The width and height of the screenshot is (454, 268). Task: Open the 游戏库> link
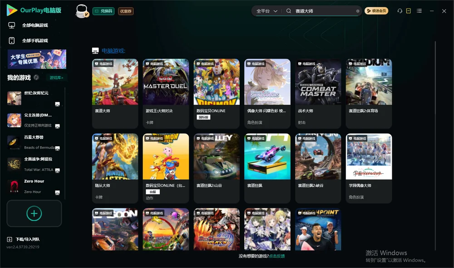pyautogui.click(x=56, y=78)
